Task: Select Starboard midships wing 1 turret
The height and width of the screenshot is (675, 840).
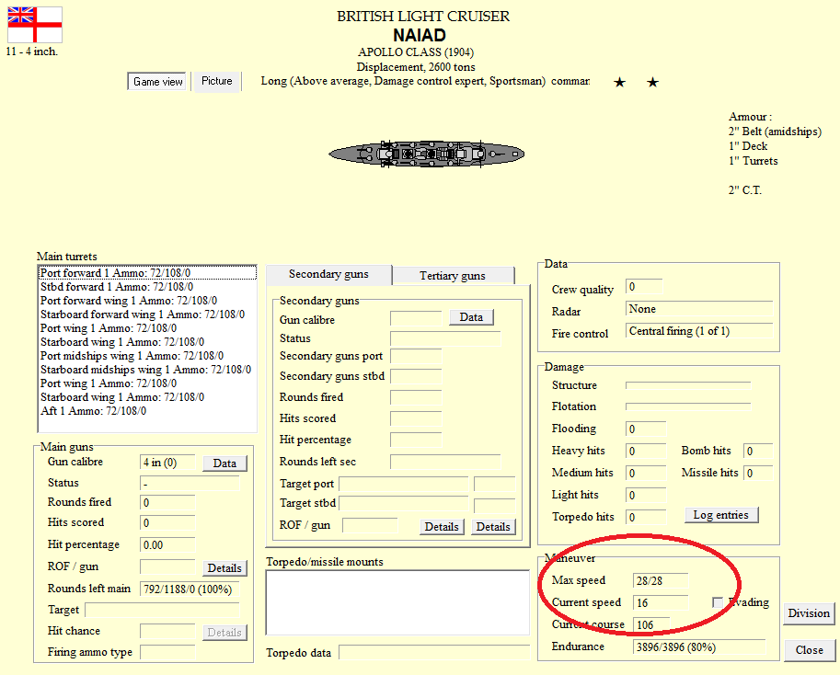Action: [x=145, y=370]
